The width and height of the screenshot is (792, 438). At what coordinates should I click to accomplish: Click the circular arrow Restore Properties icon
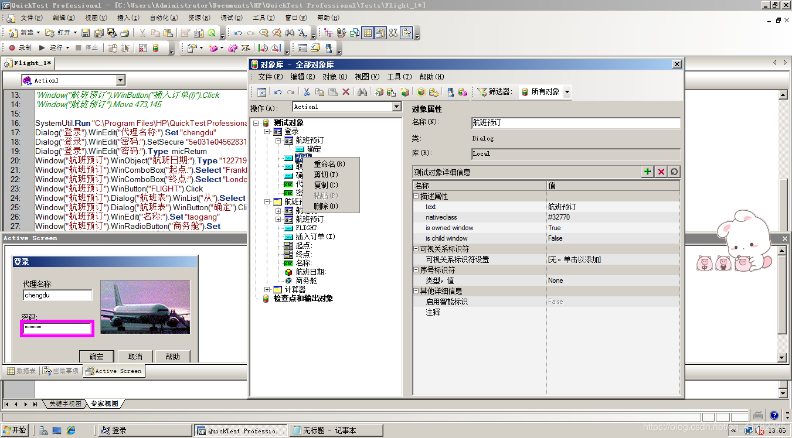[x=674, y=172]
